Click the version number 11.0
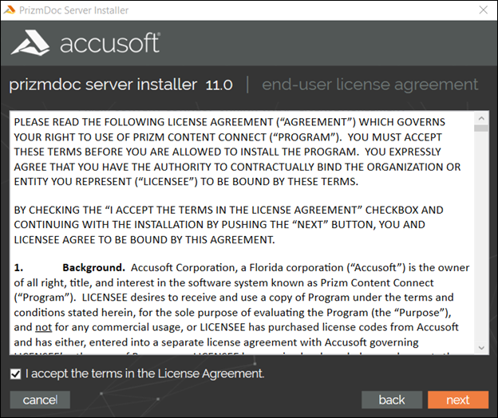The width and height of the screenshot is (498, 418). tap(219, 85)
